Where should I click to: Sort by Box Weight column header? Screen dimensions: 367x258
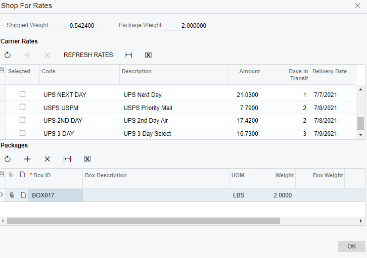point(320,179)
